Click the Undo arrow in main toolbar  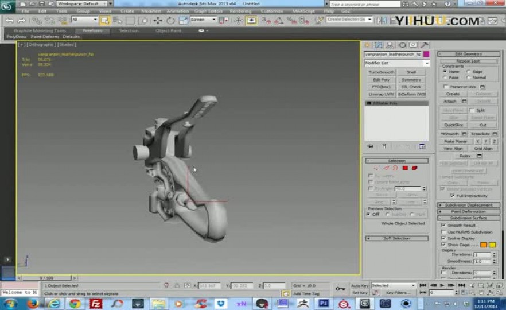(10, 21)
